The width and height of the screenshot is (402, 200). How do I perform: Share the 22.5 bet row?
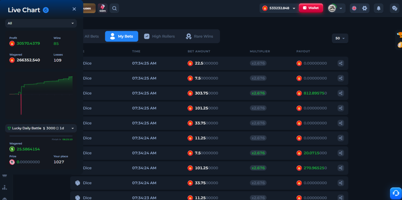pos(341,63)
